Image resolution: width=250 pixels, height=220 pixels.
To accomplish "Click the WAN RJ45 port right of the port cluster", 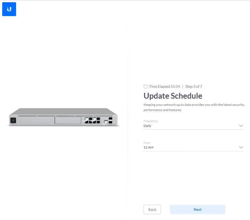I will tap(106, 122).
